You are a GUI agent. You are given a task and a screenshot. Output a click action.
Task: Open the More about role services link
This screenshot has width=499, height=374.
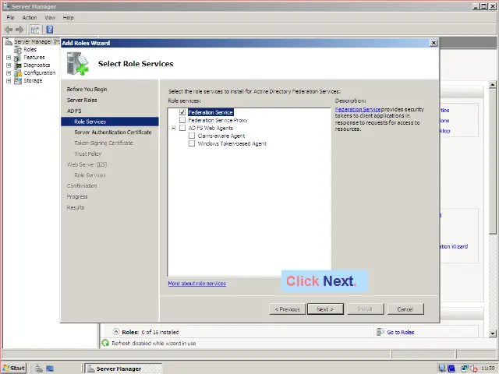(x=197, y=284)
